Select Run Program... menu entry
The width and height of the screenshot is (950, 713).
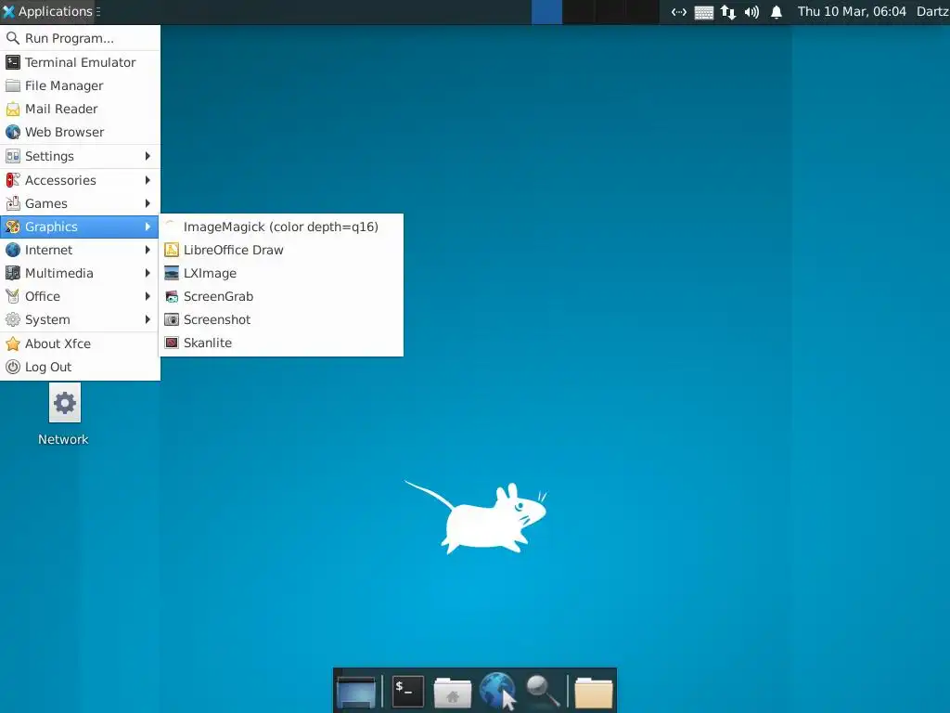tap(80, 38)
